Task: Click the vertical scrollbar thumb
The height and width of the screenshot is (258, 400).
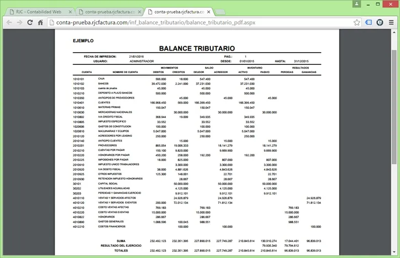Action: point(394,107)
